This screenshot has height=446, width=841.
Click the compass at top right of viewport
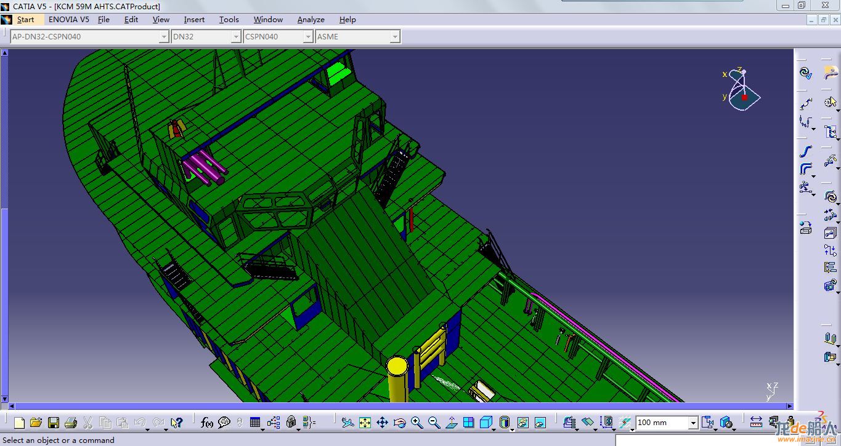[742, 90]
